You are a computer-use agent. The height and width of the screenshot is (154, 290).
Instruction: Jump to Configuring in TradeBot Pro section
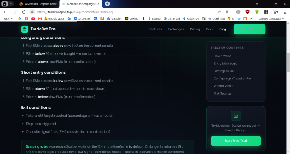[x=232, y=78]
